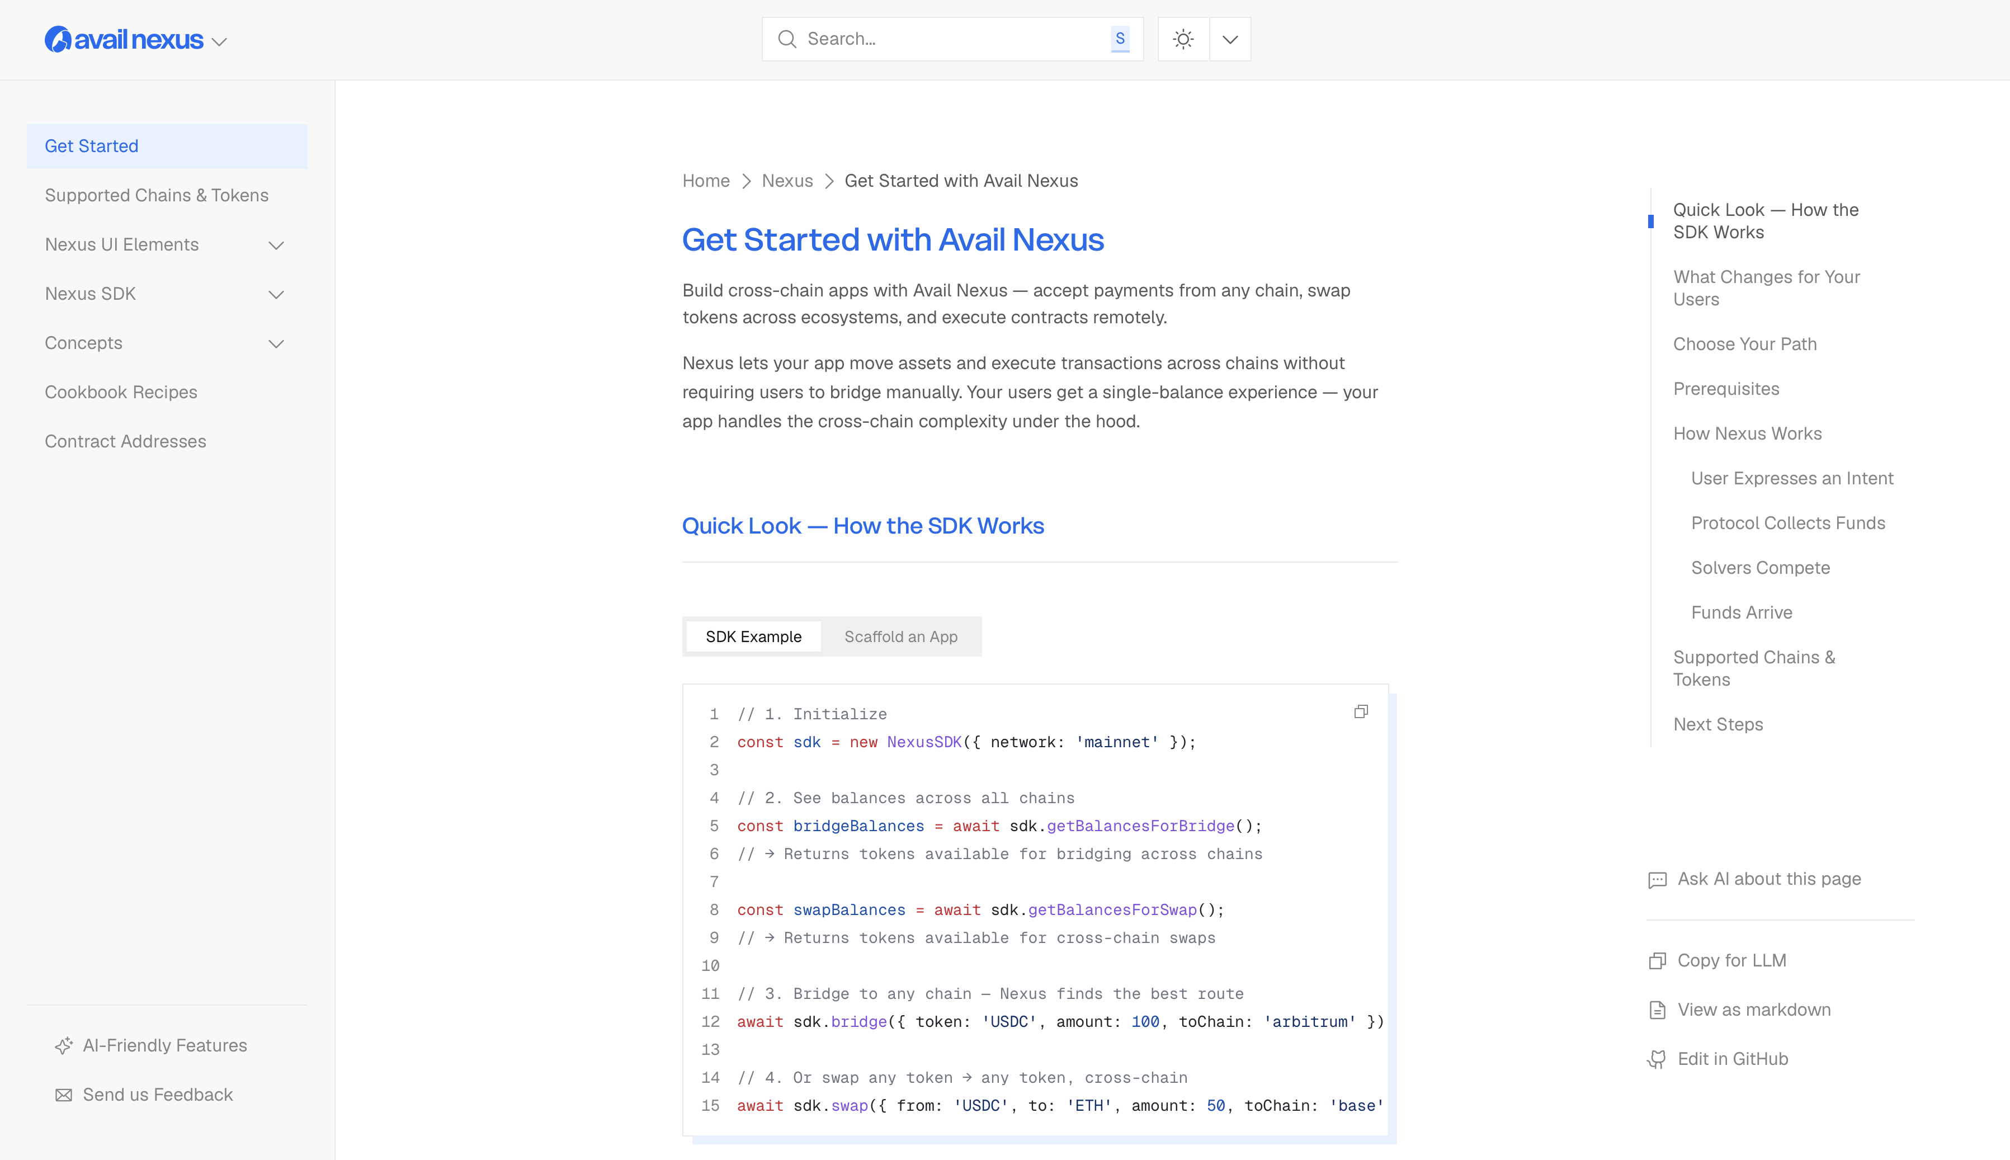Image resolution: width=2010 pixels, height=1160 pixels.
Task: Click Quick Look — How the SDK Works heading
Action: click(863, 526)
